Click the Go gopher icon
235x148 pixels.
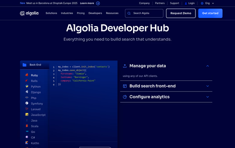click(x=27, y=132)
